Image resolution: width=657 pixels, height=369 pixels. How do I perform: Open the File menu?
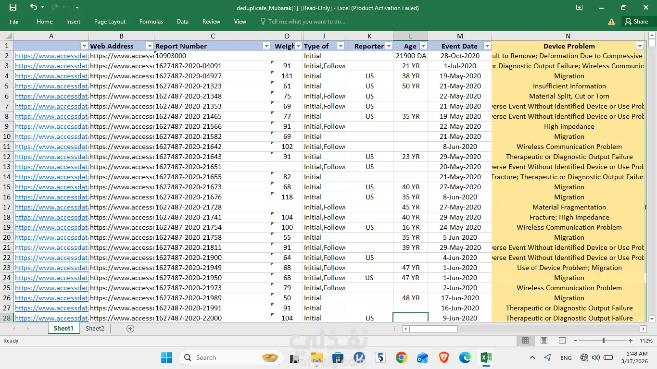14,22
